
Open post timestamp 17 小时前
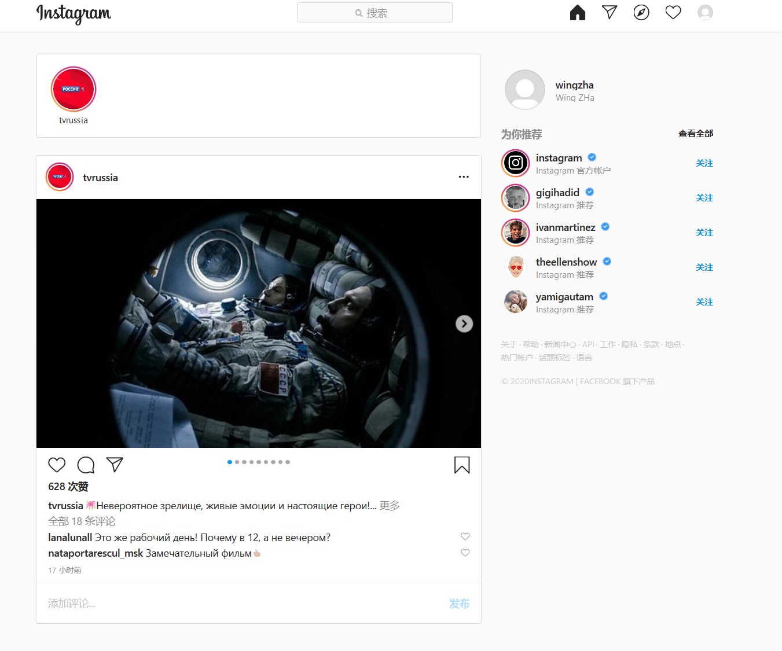tap(65, 570)
